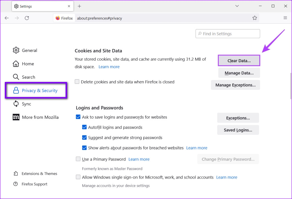Click the Search magnifier sidebar icon
The height and width of the screenshot is (199, 292).
point(16,77)
